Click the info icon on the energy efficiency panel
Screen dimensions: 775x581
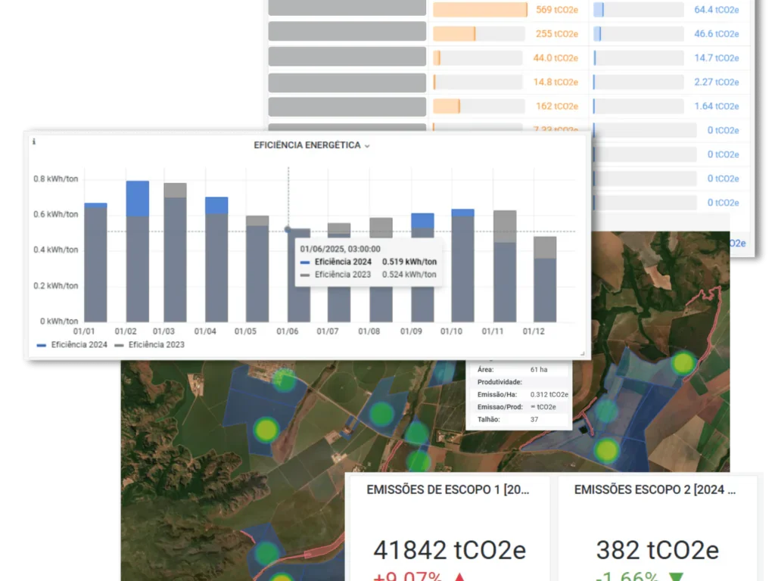(x=34, y=141)
